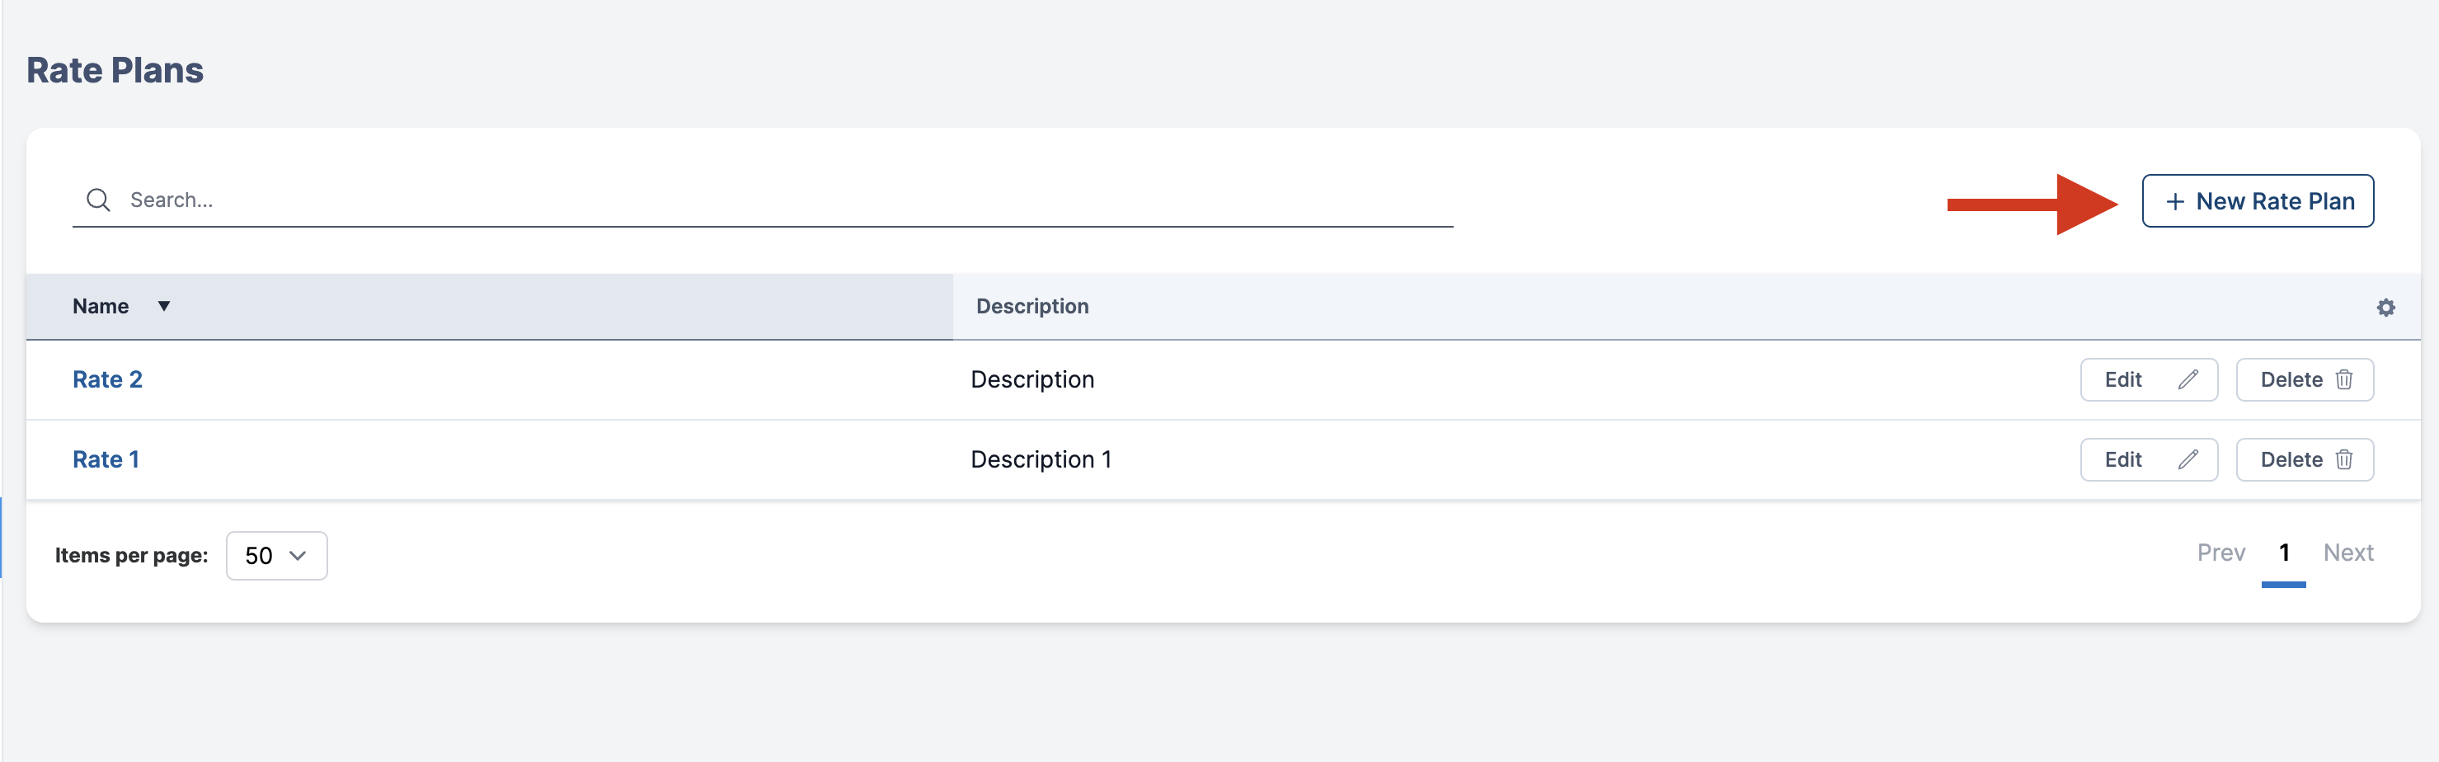Click the Description column header

tap(1032, 306)
